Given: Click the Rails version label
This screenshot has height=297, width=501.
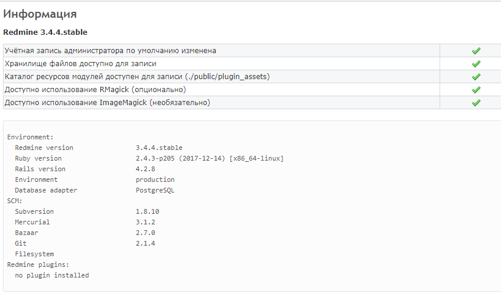Looking at the screenshot, I should pos(40,169).
